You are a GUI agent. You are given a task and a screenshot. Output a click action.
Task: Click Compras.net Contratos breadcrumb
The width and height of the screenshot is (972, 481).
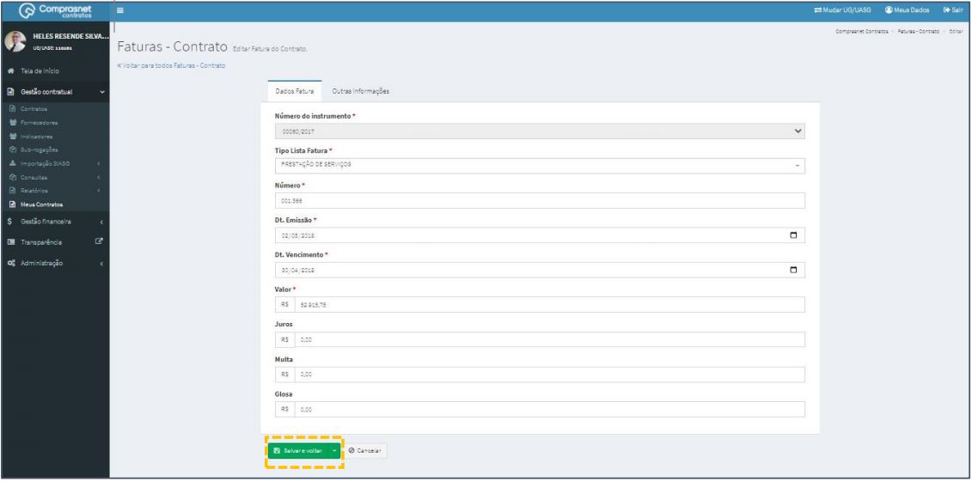pyautogui.click(x=862, y=31)
